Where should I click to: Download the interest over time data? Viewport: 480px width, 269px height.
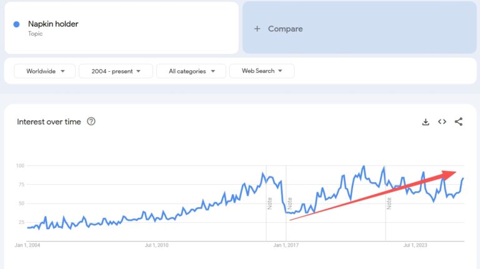(426, 122)
